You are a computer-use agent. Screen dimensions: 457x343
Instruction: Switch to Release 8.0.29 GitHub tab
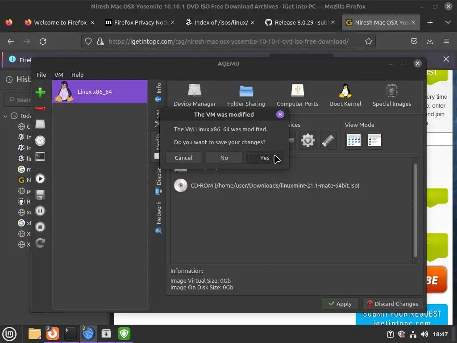pos(300,22)
